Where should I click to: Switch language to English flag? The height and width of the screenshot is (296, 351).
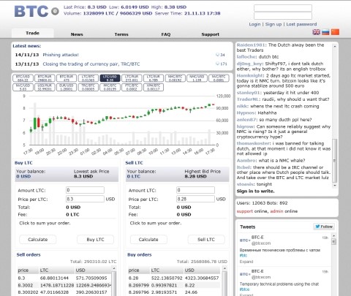click(316, 32)
